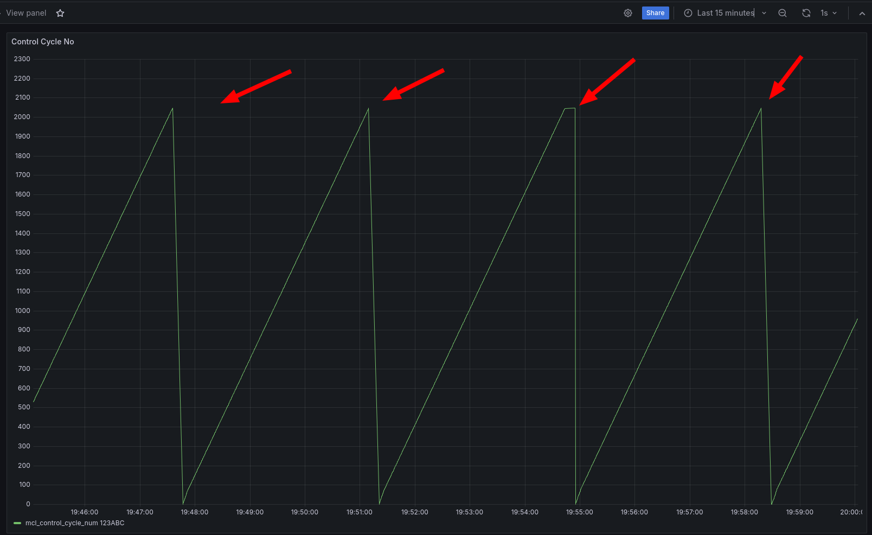Click the clock icon in time picker
This screenshot has width=872, height=535.
(688, 13)
